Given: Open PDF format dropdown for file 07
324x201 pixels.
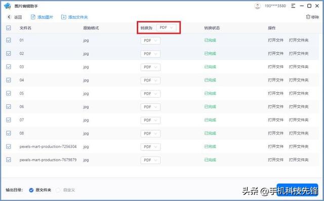Looking at the screenshot, I should coord(150,120).
